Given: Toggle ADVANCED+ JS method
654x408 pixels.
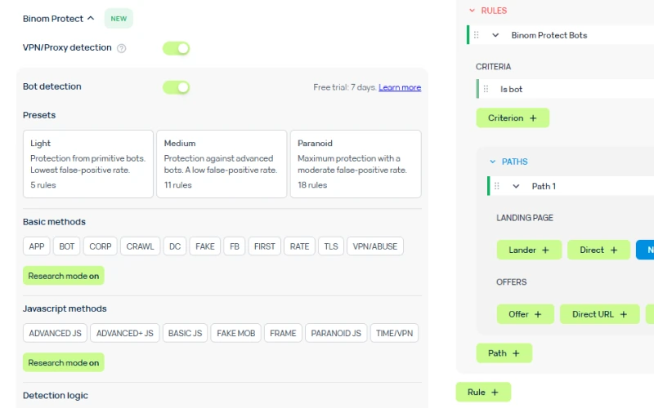Looking at the screenshot, I should [125, 333].
